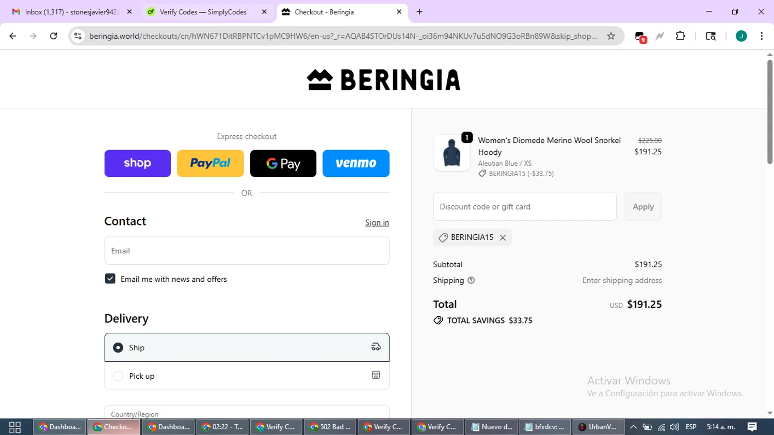This screenshot has width=774, height=435.
Task: Open the Sign in link
Action: click(x=377, y=222)
